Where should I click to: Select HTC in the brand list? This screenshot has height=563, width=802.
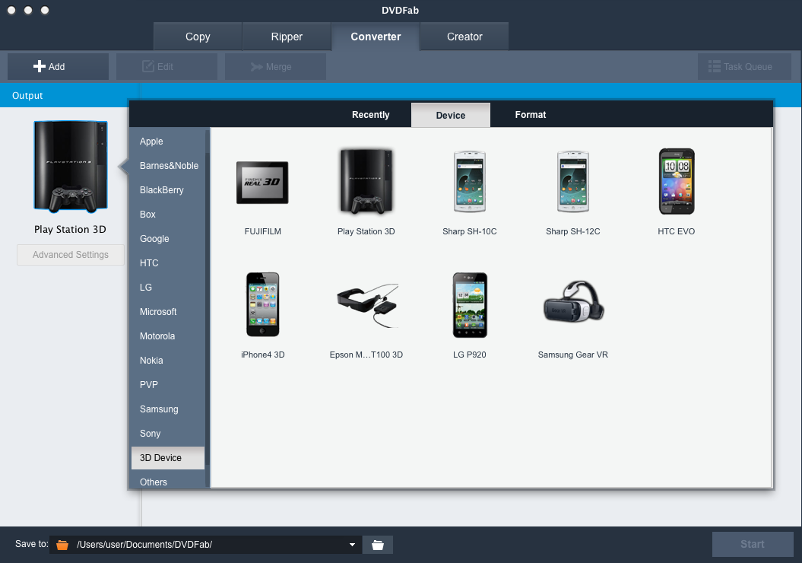(x=168, y=263)
